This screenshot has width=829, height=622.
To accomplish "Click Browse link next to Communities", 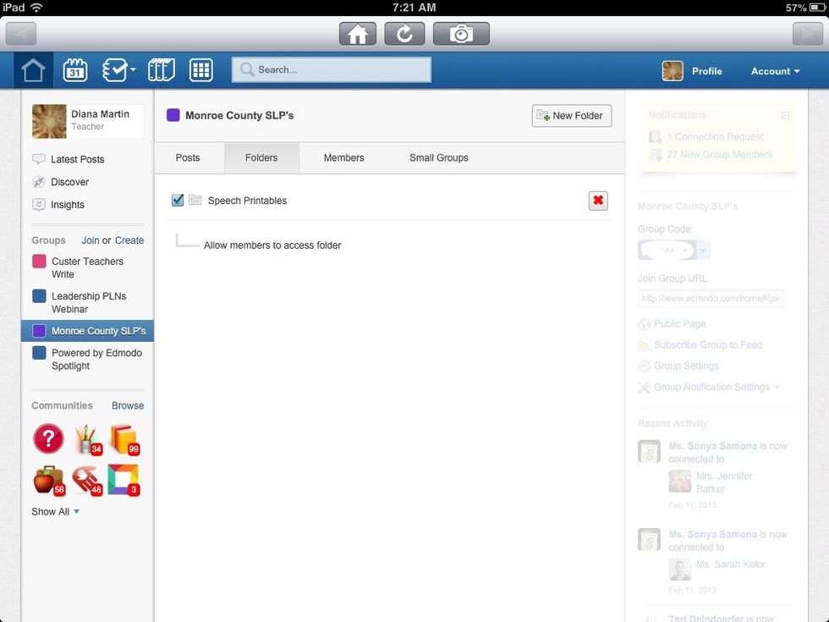I will (x=128, y=405).
